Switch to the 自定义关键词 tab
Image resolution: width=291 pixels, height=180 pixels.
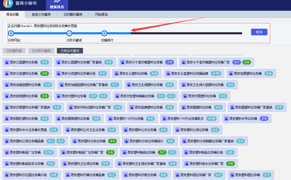point(41,15)
